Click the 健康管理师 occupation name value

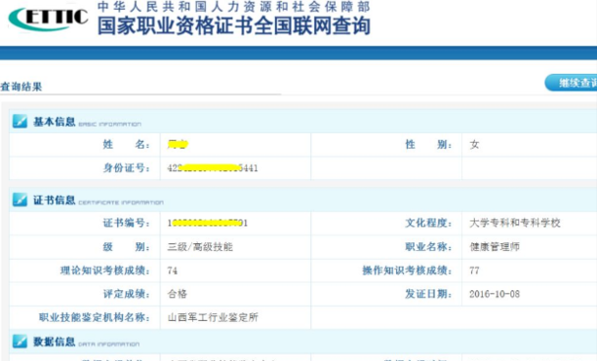(495, 247)
